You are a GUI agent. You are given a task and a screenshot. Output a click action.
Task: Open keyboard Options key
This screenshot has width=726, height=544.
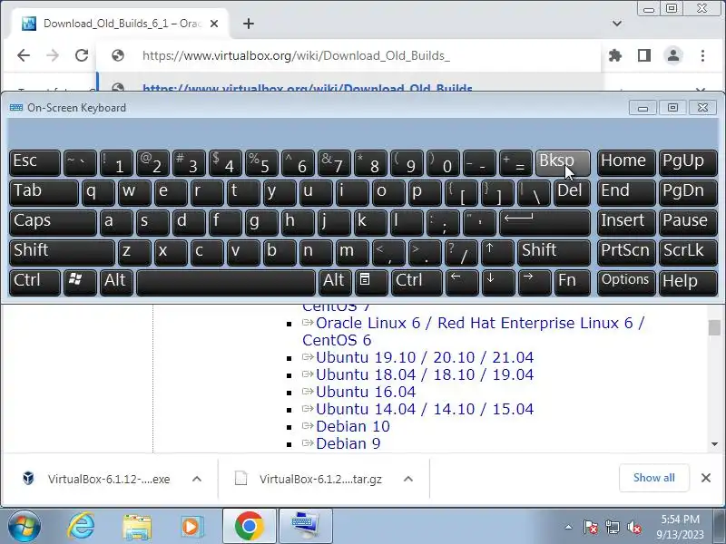tap(626, 282)
